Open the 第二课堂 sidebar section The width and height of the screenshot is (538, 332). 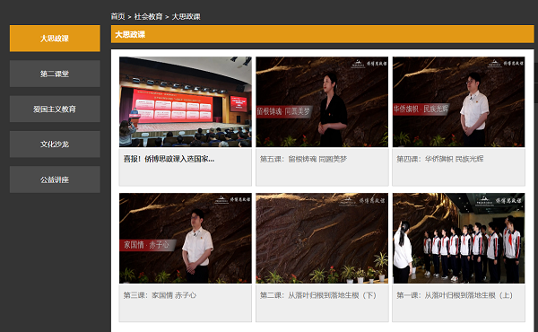click(x=55, y=74)
